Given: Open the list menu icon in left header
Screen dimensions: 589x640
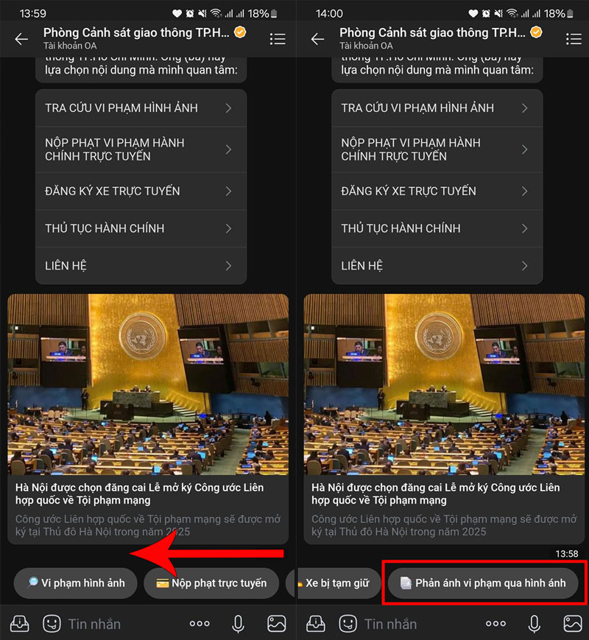Looking at the screenshot, I should pos(278,39).
